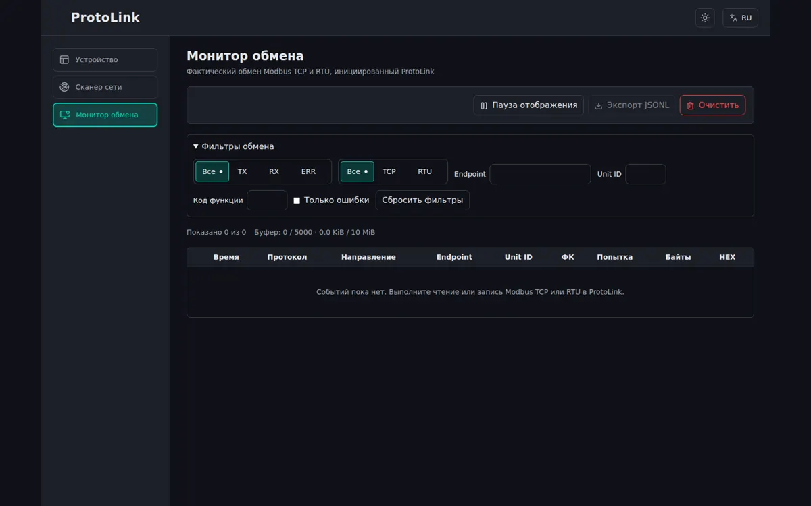
Task: Select the TX direction filter
Action: tap(242, 171)
